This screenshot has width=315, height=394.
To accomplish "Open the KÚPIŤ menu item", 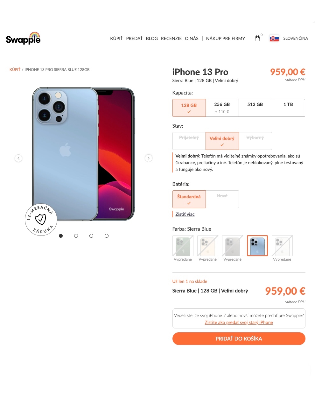I will tap(116, 39).
